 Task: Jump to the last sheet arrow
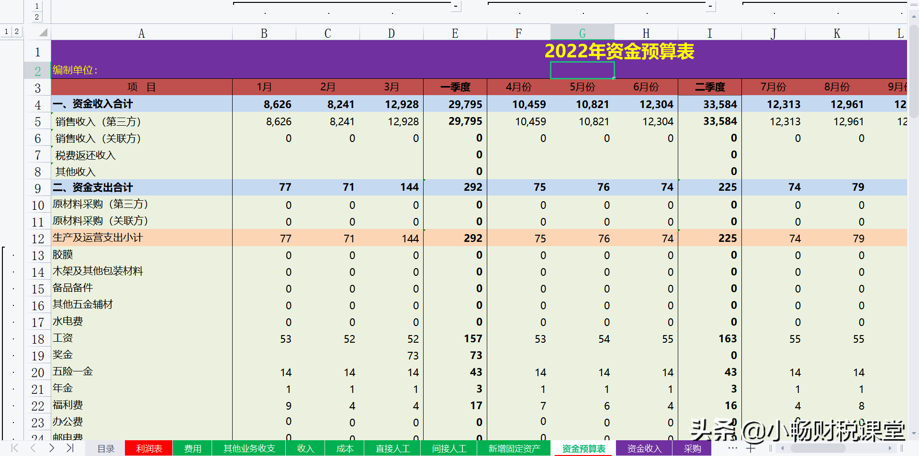tap(70, 448)
